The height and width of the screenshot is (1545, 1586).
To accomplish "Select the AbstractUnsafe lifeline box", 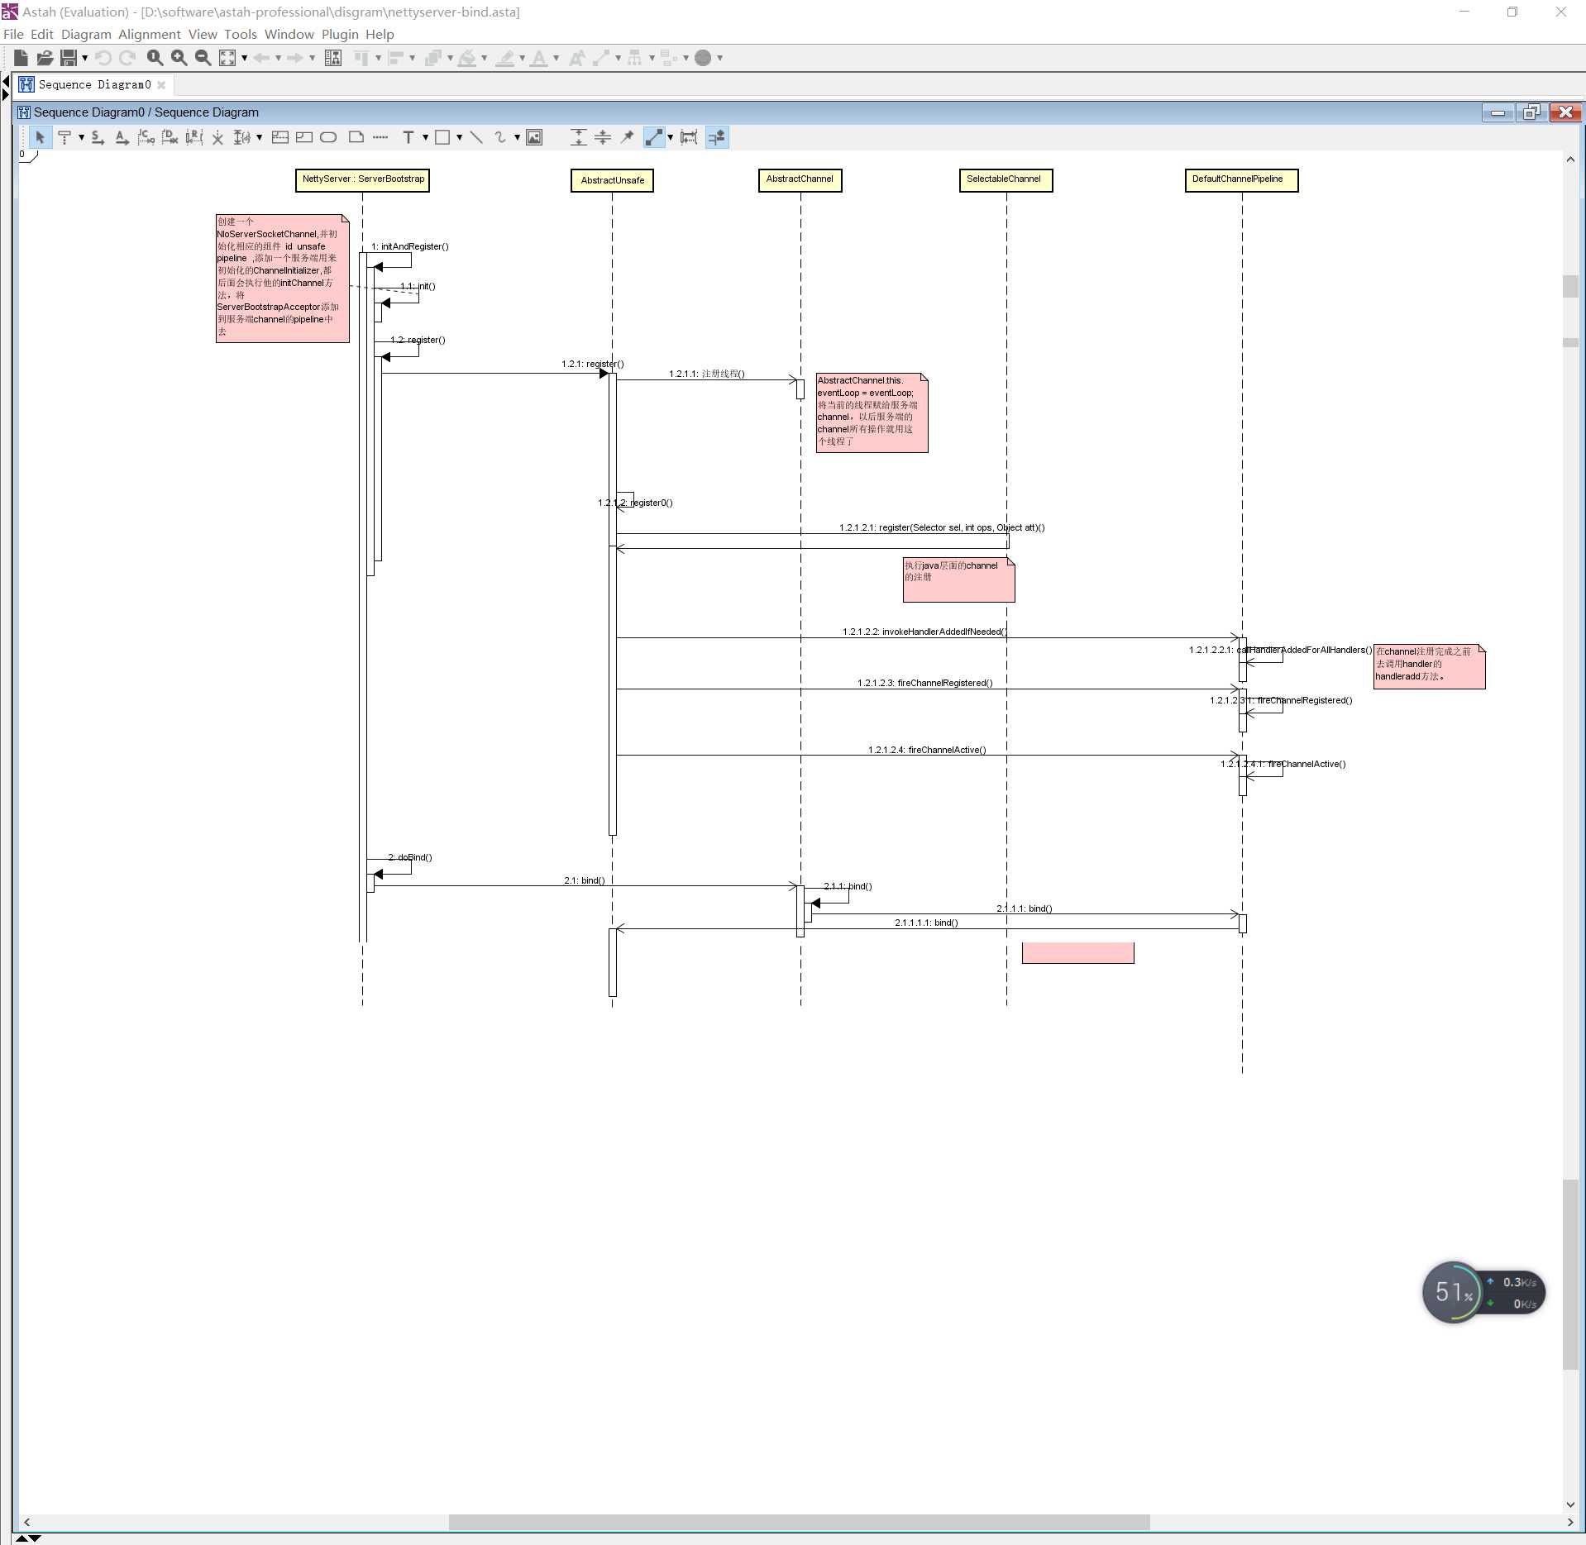I will point(612,180).
